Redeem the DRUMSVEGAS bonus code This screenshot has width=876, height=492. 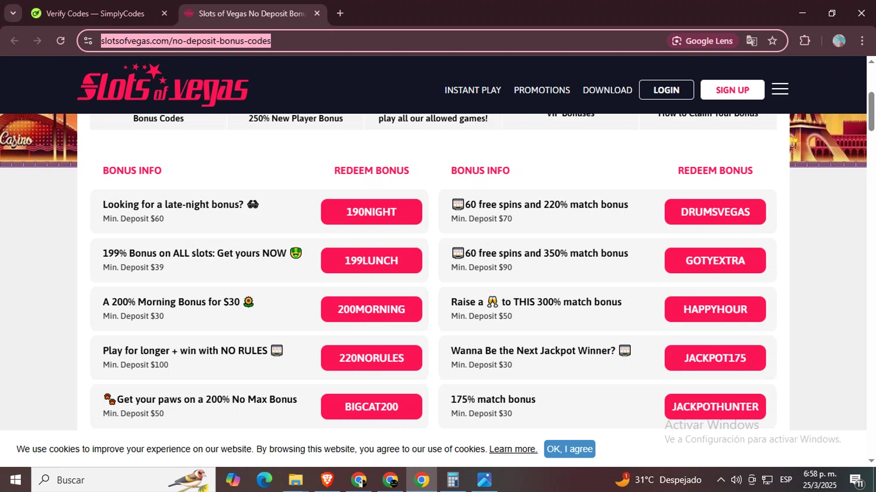tap(715, 212)
